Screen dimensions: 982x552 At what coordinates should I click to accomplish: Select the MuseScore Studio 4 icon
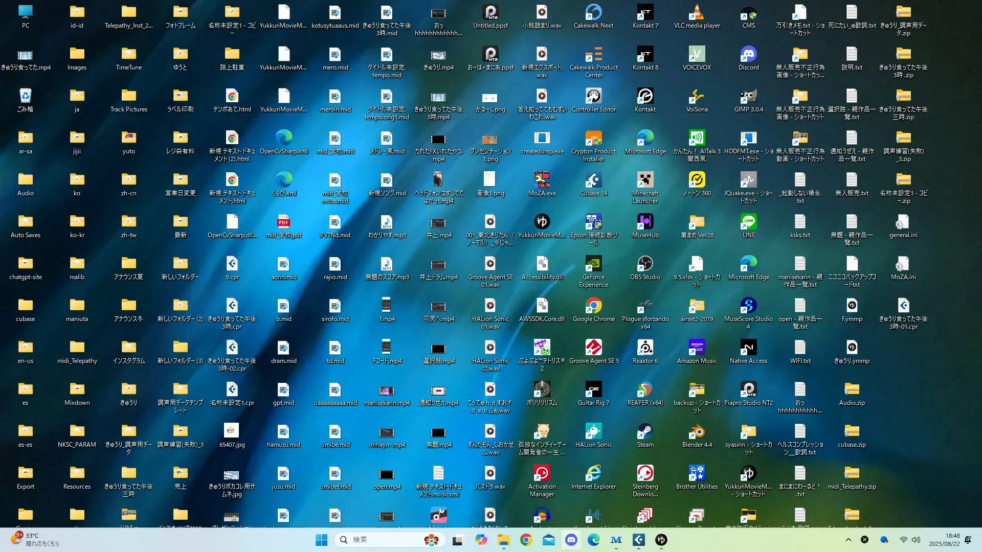coord(748,306)
